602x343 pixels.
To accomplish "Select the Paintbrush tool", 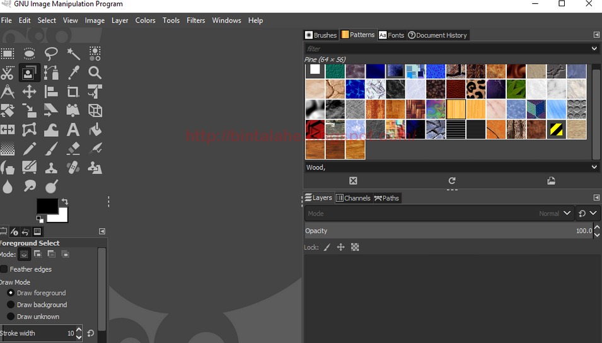I will point(51,149).
